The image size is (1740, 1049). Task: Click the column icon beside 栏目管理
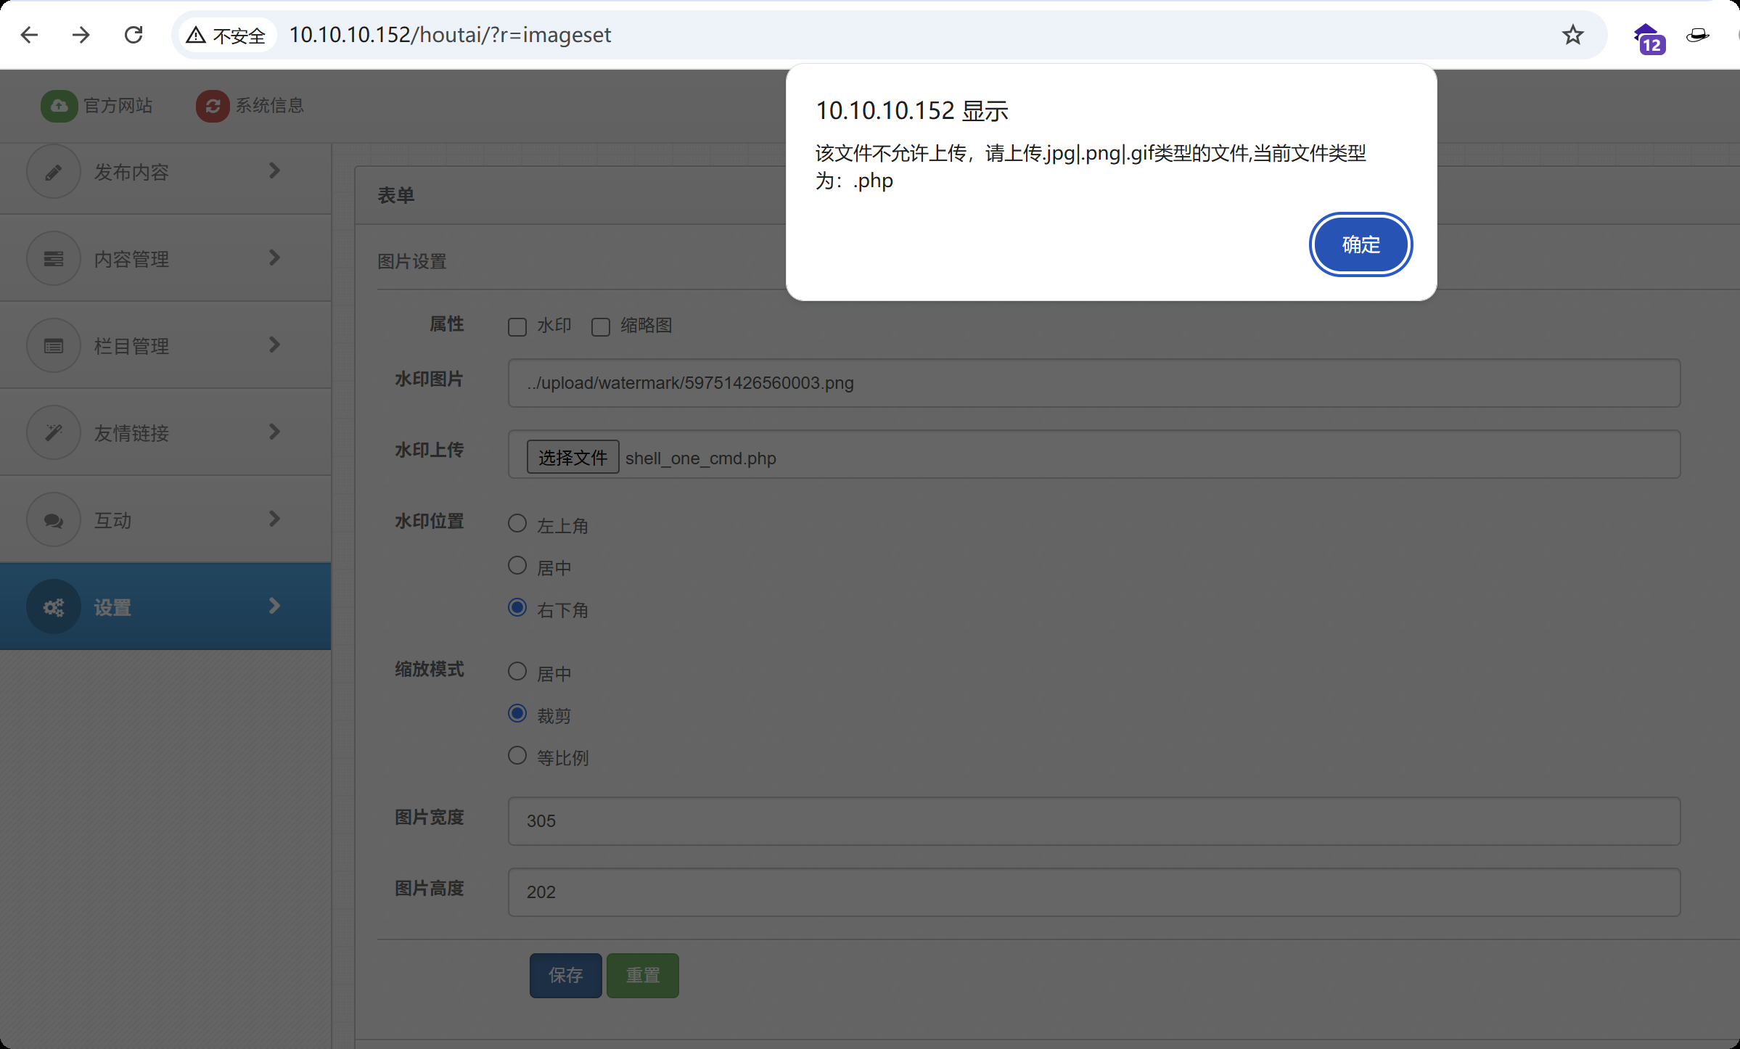53,346
